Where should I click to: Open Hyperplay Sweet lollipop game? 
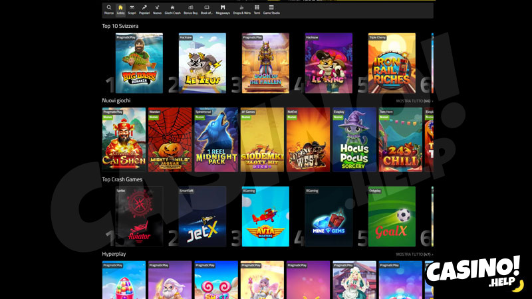coord(216,280)
